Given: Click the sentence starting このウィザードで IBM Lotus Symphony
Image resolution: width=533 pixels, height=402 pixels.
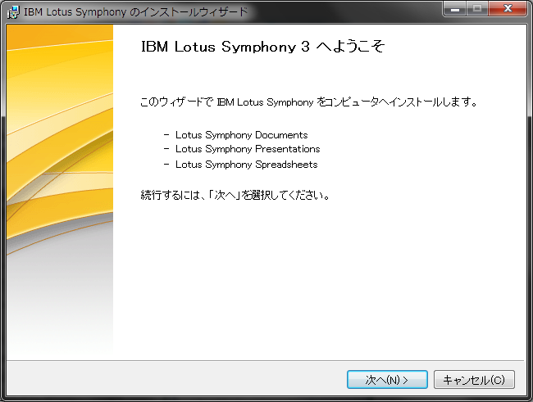Looking at the screenshot, I should (309, 102).
